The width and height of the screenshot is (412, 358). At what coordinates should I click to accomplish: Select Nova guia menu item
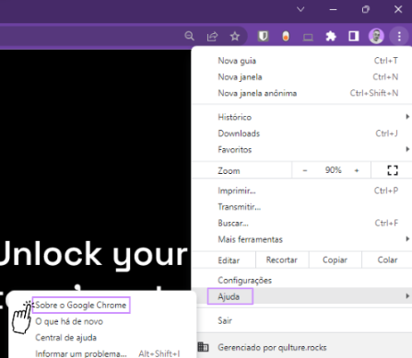pos(301,61)
